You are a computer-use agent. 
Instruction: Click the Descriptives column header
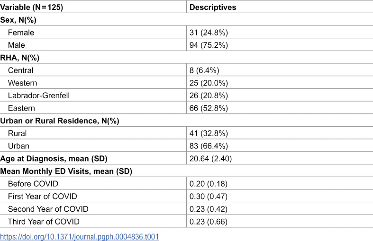pyautogui.click(x=213, y=7)
